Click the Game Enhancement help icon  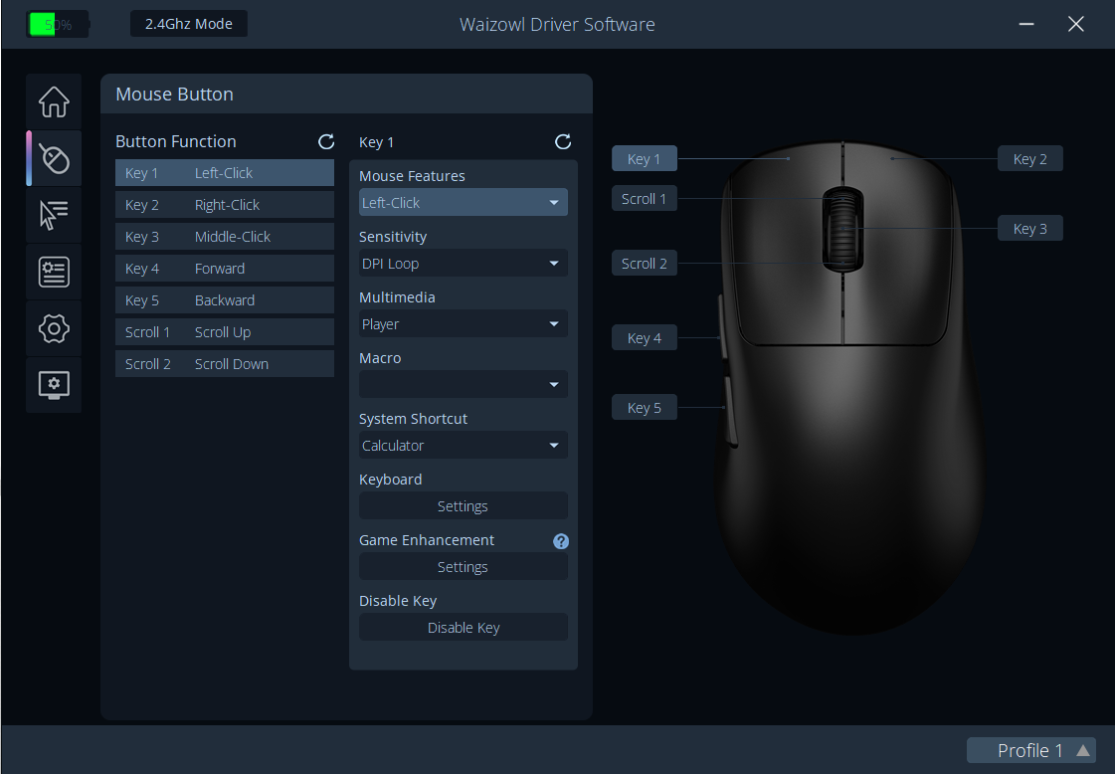561,541
